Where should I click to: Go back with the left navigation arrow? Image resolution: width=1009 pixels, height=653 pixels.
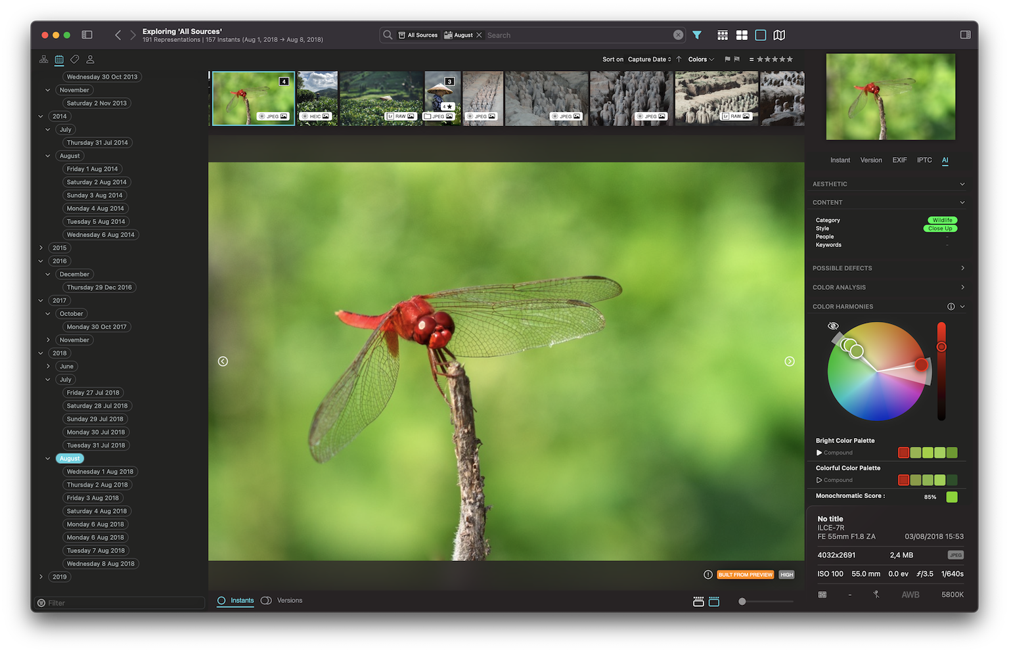click(118, 35)
